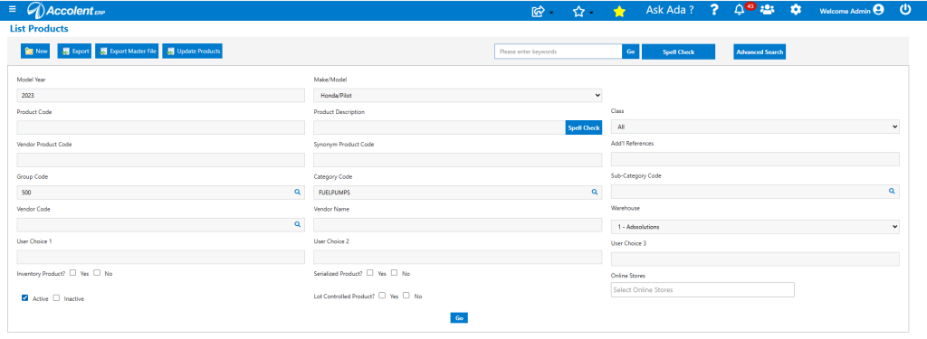Click the Go button below the form
The height and width of the screenshot is (339, 927).
(459, 317)
